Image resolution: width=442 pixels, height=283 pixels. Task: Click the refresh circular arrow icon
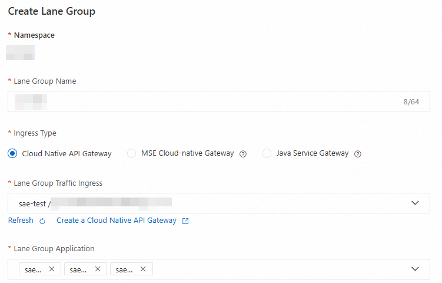pos(42,221)
